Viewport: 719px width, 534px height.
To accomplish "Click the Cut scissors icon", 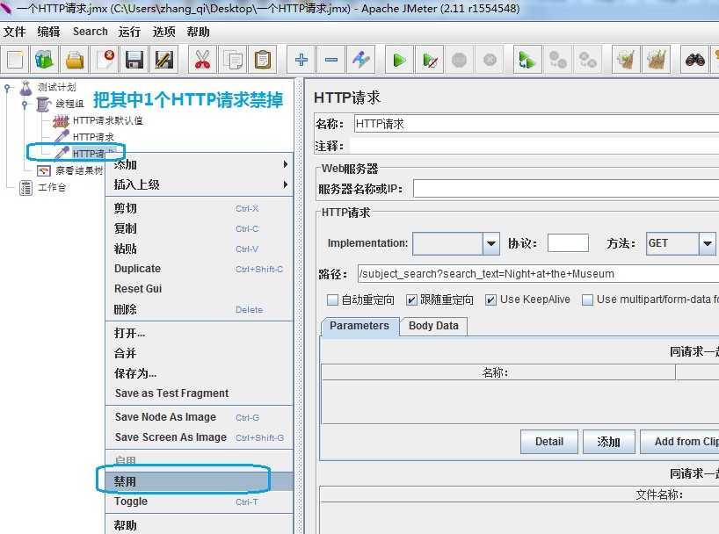I will pyautogui.click(x=202, y=60).
